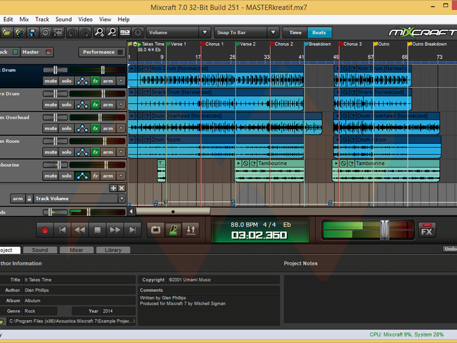Click the lock icon beside Track Volume

(x=29, y=199)
